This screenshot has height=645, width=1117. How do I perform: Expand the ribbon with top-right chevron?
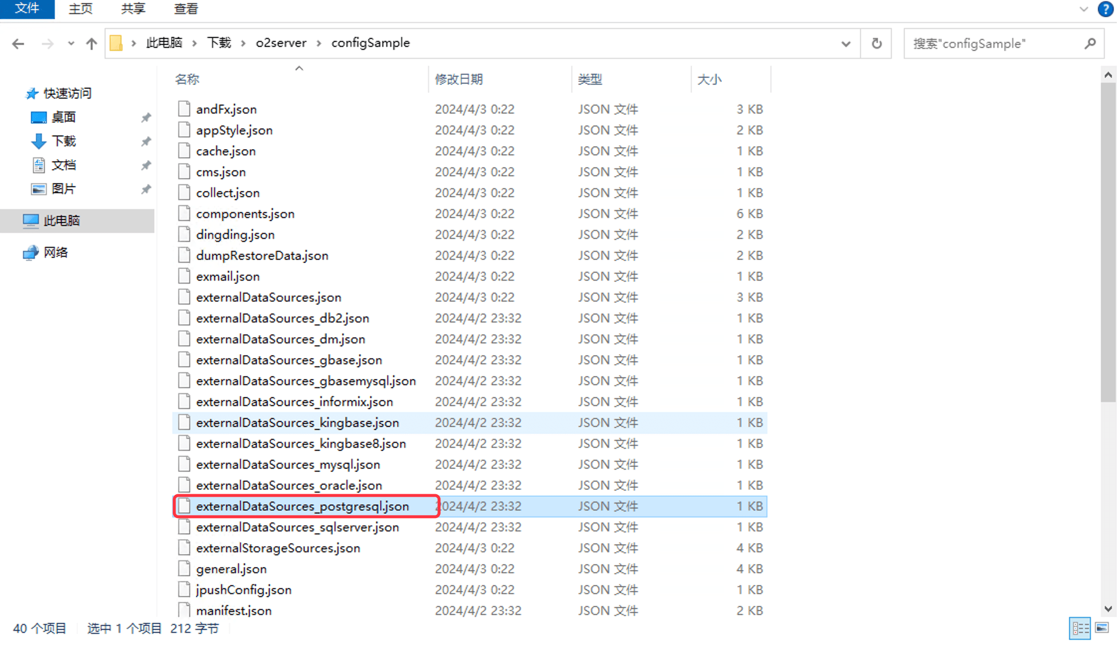coord(1084,9)
